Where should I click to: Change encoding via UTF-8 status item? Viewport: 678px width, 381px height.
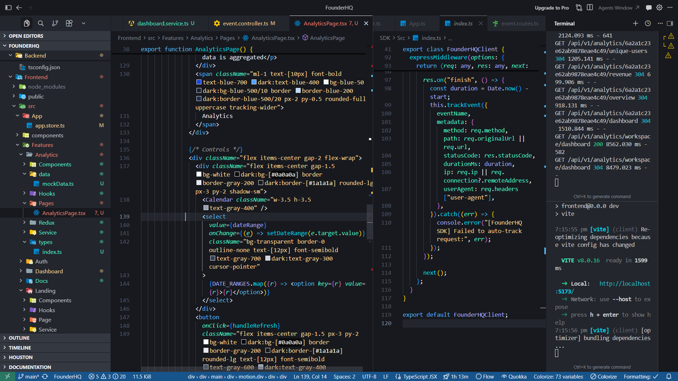[369, 376]
